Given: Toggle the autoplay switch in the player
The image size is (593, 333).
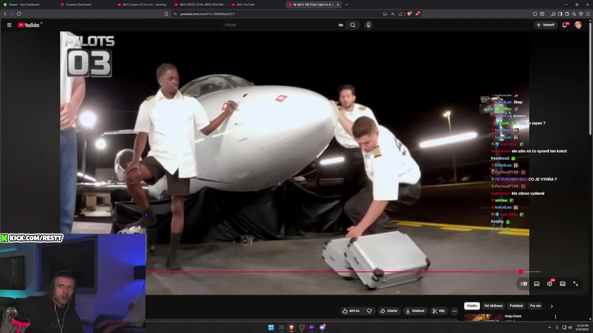Looking at the screenshot, I should coord(524,284).
